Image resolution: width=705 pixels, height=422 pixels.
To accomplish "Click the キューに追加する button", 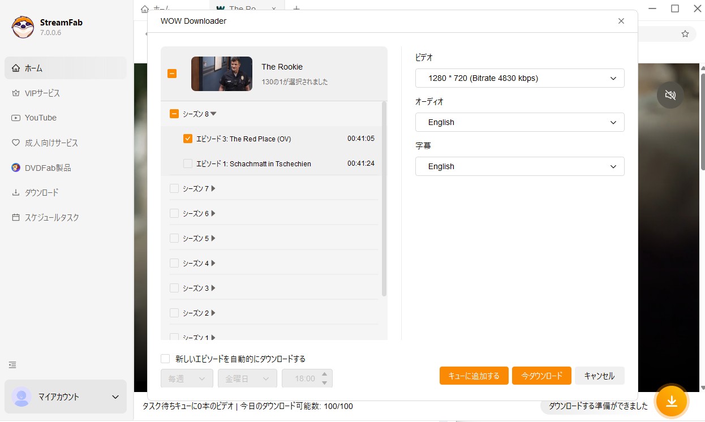I will tap(474, 376).
